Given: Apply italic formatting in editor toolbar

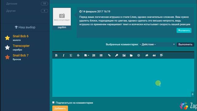Looking at the screenshot, I should click(x=64, y=55).
